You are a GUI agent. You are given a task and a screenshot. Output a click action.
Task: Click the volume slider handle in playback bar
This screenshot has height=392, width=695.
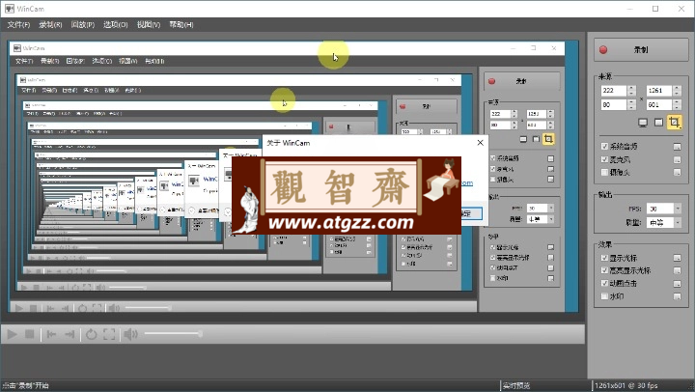click(201, 334)
